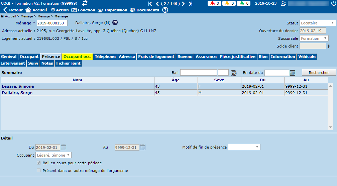Click the Retour button in the toolbar
The height and width of the screenshot is (186, 337).
click(x=13, y=10)
